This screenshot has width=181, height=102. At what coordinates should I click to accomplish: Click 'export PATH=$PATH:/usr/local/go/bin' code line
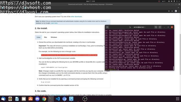pos(54,67)
